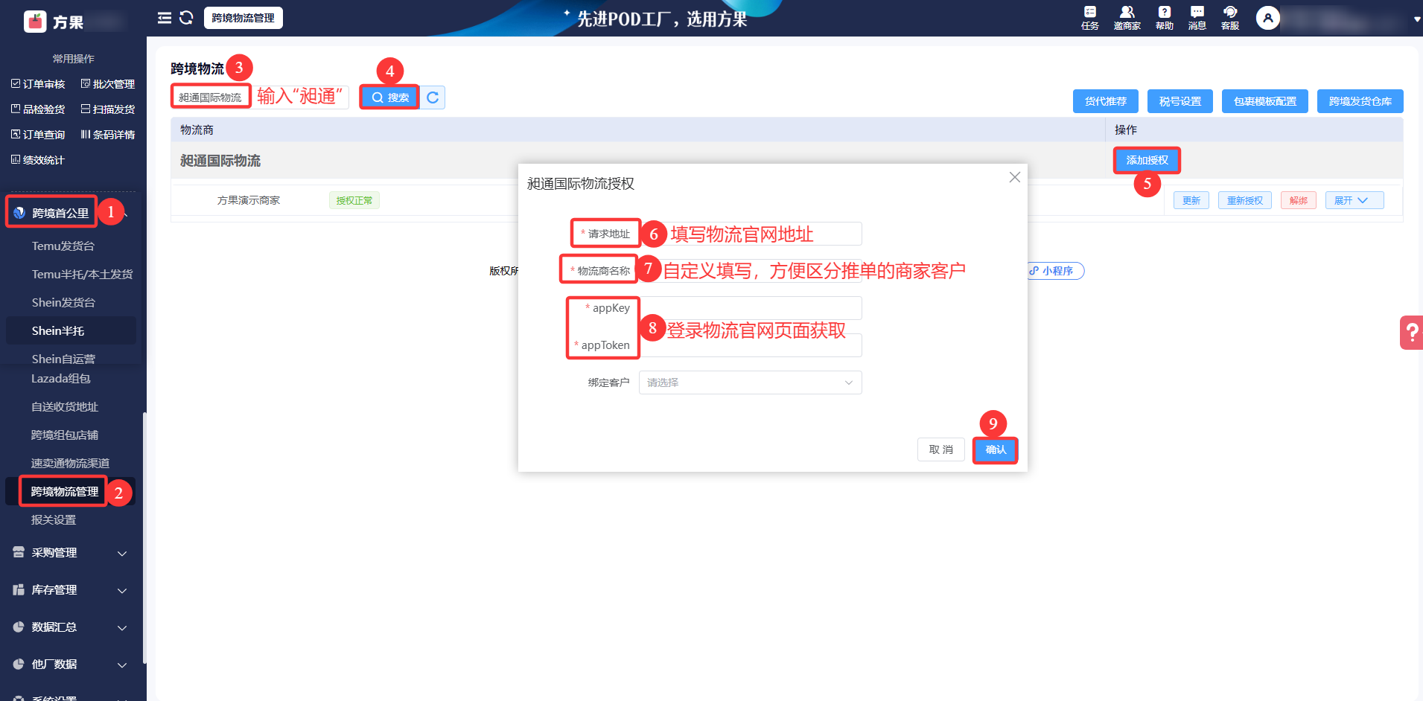
Task: Go to Shein半托 in sidebar
Action: tap(58, 331)
